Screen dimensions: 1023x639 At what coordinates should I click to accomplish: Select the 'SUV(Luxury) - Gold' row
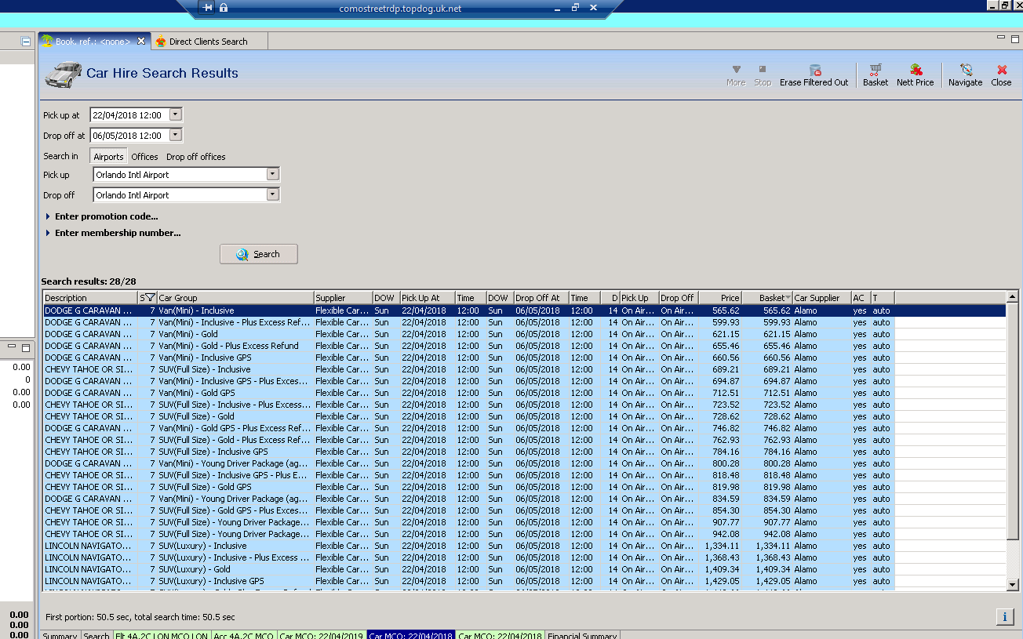click(524, 569)
